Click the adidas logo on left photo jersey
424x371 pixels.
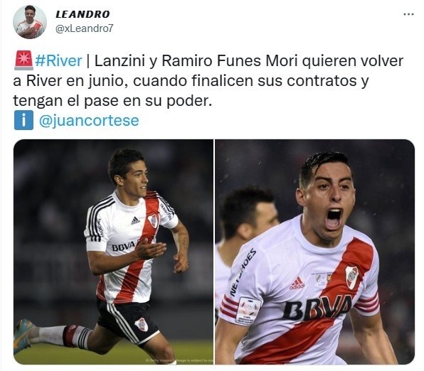point(135,220)
